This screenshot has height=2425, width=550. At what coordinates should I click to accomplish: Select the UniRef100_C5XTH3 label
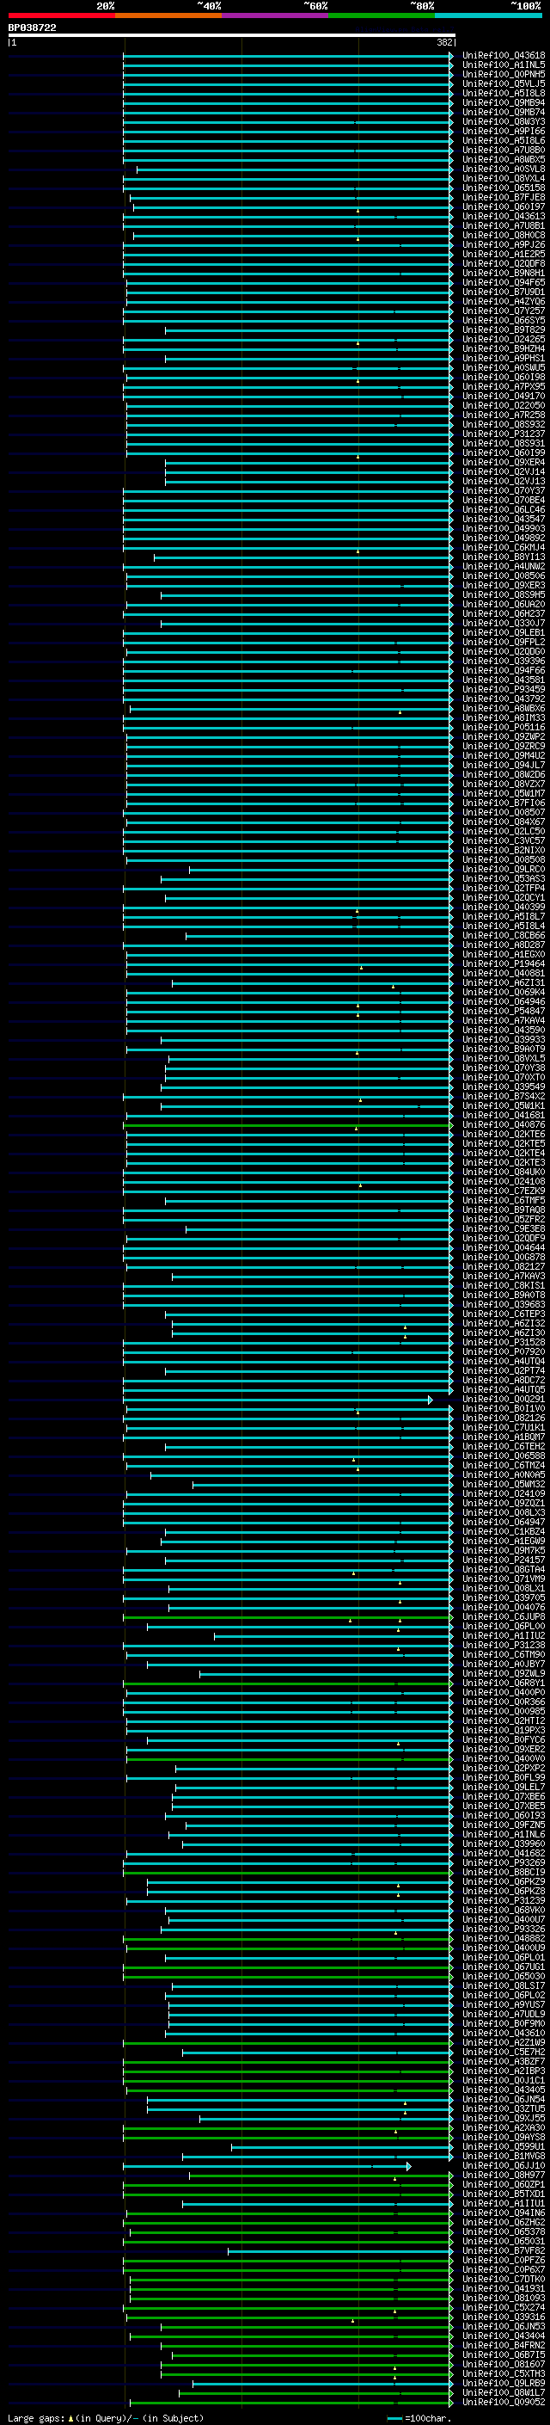[x=504, y=2374]
